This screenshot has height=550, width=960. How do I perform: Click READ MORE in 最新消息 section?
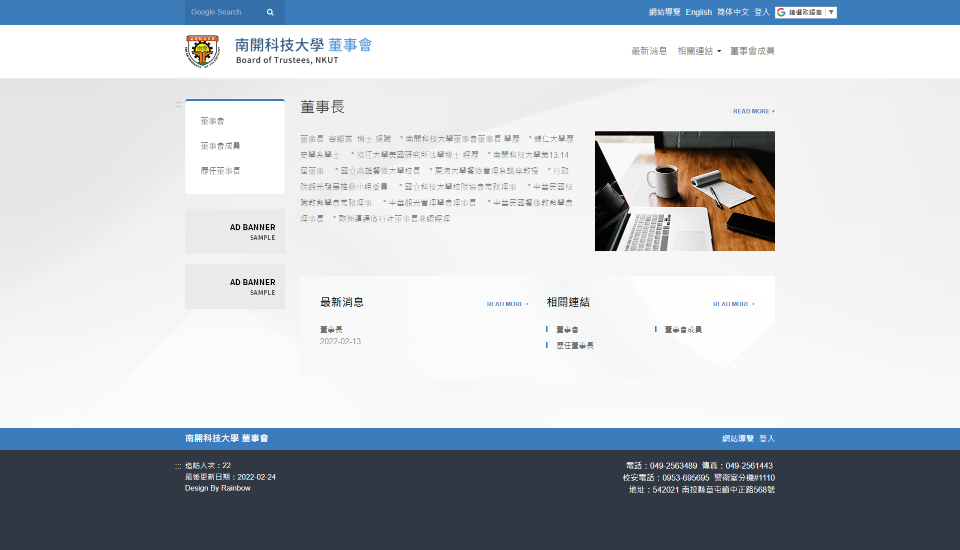507,304
